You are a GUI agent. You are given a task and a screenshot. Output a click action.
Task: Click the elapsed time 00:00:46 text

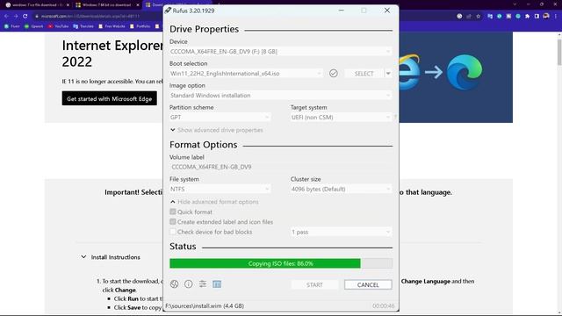click(383, 306)
